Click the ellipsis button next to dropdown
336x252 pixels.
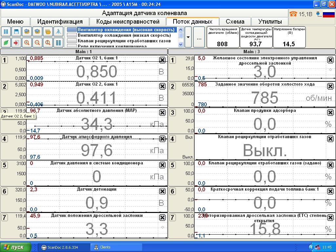(199, 37)
